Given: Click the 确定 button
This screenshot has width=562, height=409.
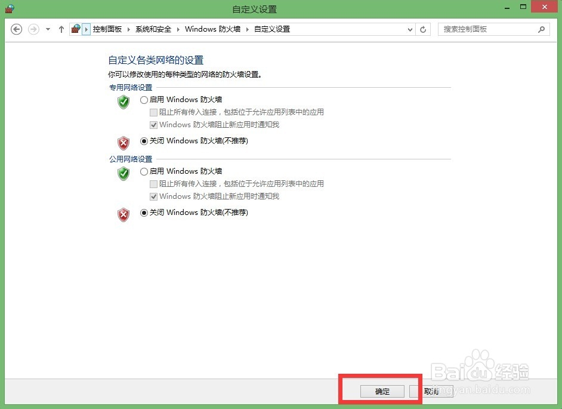Looking at the screenshot, I should click(382, 392).
